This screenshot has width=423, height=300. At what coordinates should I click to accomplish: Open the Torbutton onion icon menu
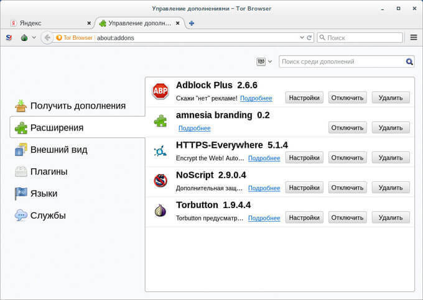click(x=24, y=38)
